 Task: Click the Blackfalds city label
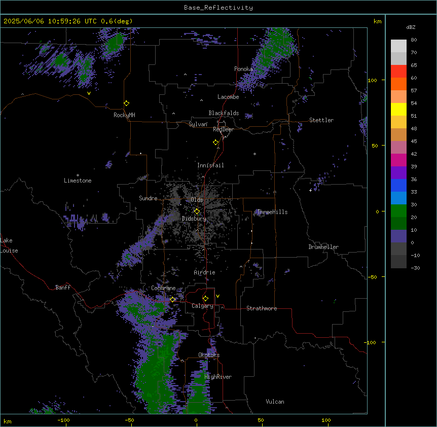click(x=224, y=113)
